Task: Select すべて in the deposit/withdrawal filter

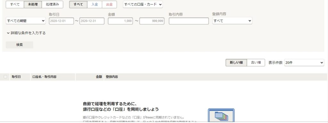Action: (78, 4)
